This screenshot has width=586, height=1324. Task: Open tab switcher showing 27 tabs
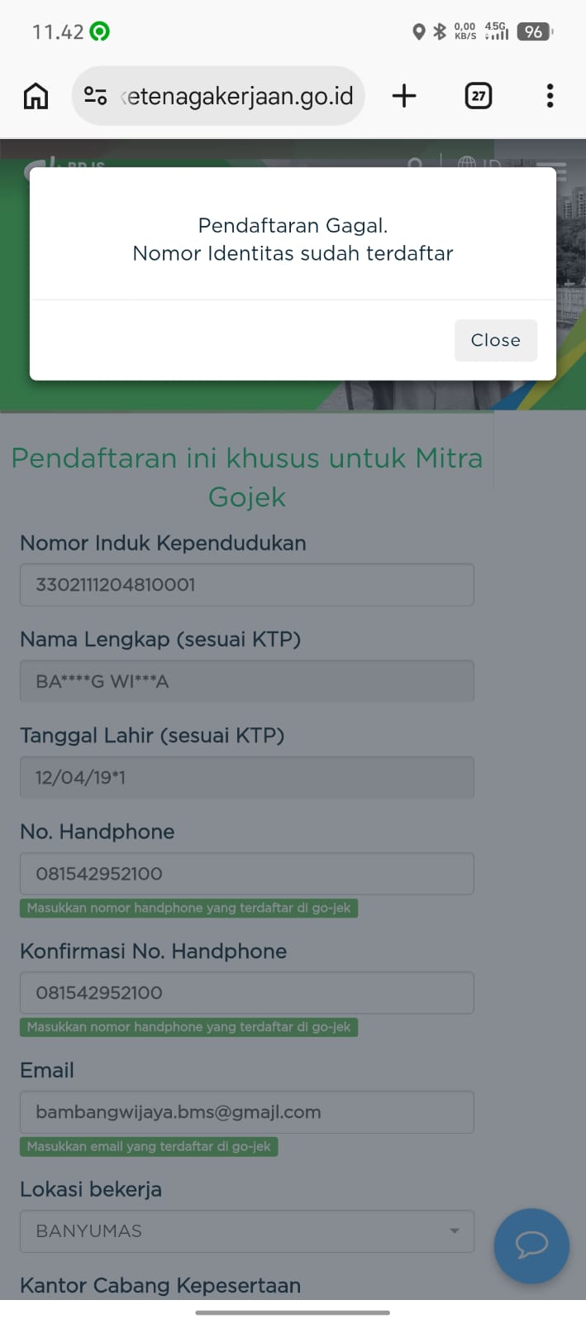[479, 96]
